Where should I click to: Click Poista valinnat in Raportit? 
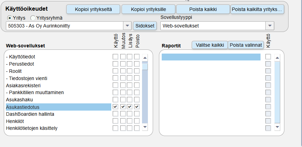[x=246, y=45]
